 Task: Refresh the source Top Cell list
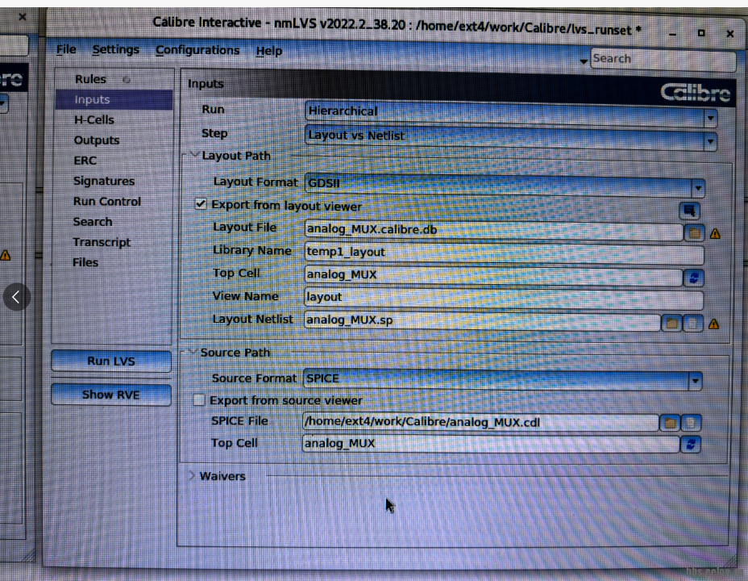click(x=691, y=444)
